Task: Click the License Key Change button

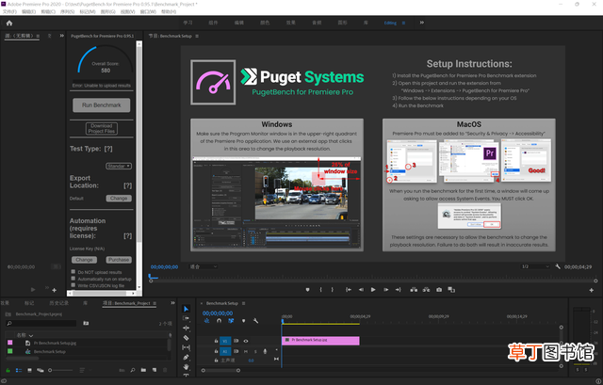Action: click(x=84, y=260)
